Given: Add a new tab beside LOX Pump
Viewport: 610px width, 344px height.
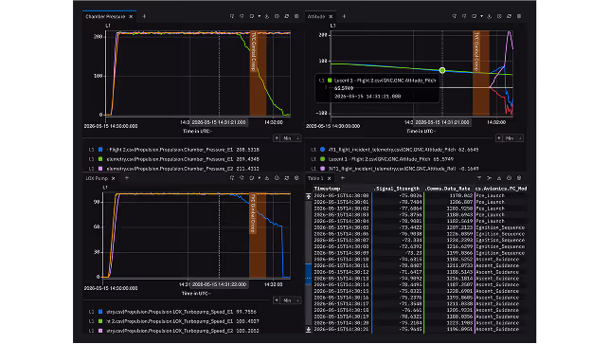Looking at the screenshot, I should tap(127, 178).
